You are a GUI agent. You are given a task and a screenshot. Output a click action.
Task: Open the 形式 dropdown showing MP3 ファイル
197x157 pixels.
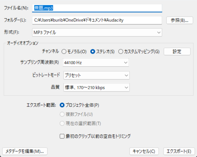pos(97,32)
